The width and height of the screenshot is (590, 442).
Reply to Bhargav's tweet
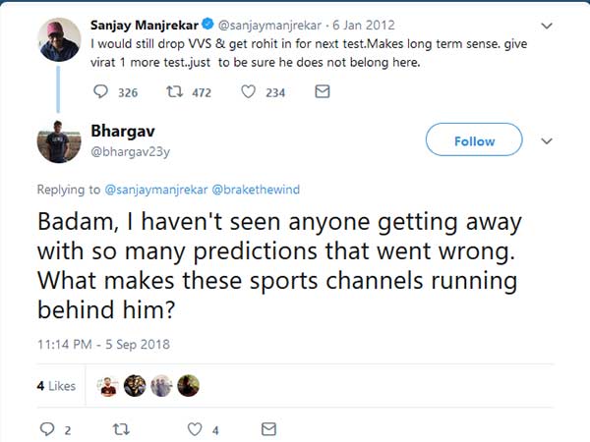(x=46, y=428)
